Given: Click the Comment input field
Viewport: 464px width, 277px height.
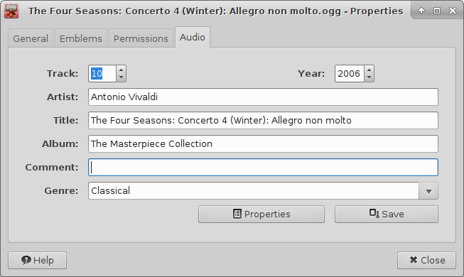Looking at the screenshot, I should (x=263, y=167).
